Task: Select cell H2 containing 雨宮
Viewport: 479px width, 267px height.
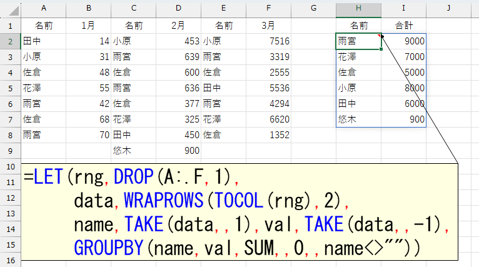Action: click(358, 41)
